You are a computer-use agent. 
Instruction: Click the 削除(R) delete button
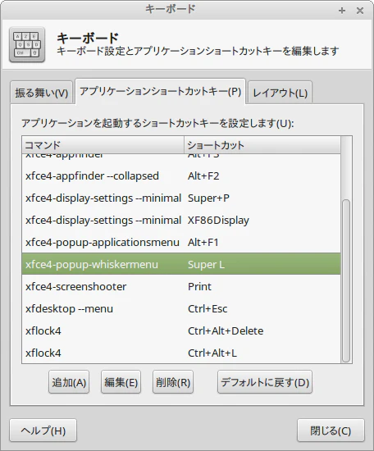(x=173, y=382)
